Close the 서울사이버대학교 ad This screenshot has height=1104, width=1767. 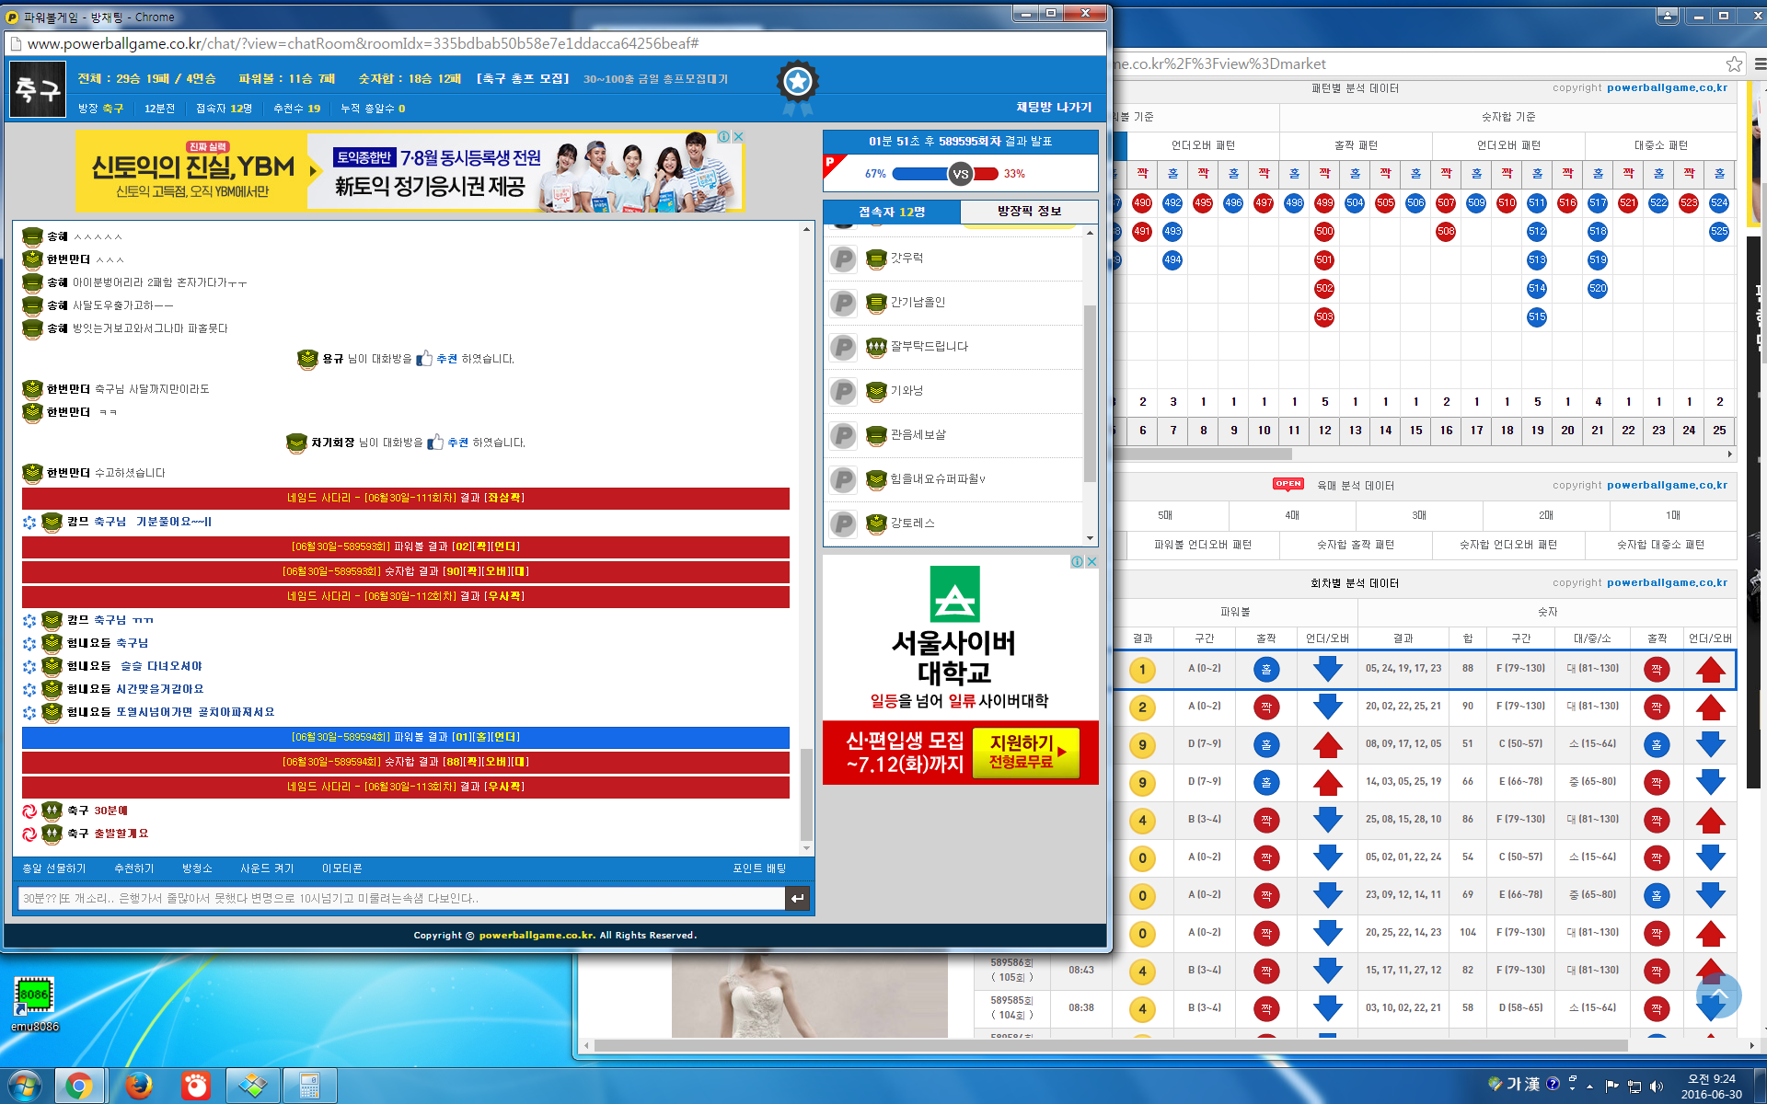click(x=1091, y=561)
